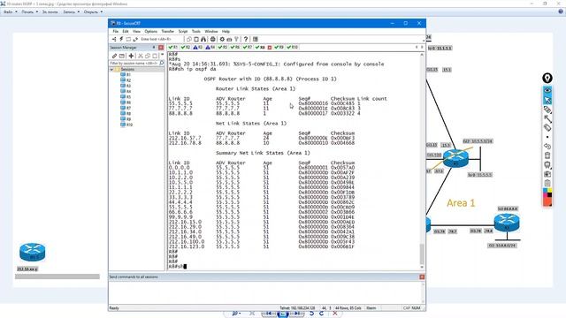The height and width of the screenshot is (318, 566).
Task: Select session R7 in the Sessions tree
Action: [x=126, y=108]
